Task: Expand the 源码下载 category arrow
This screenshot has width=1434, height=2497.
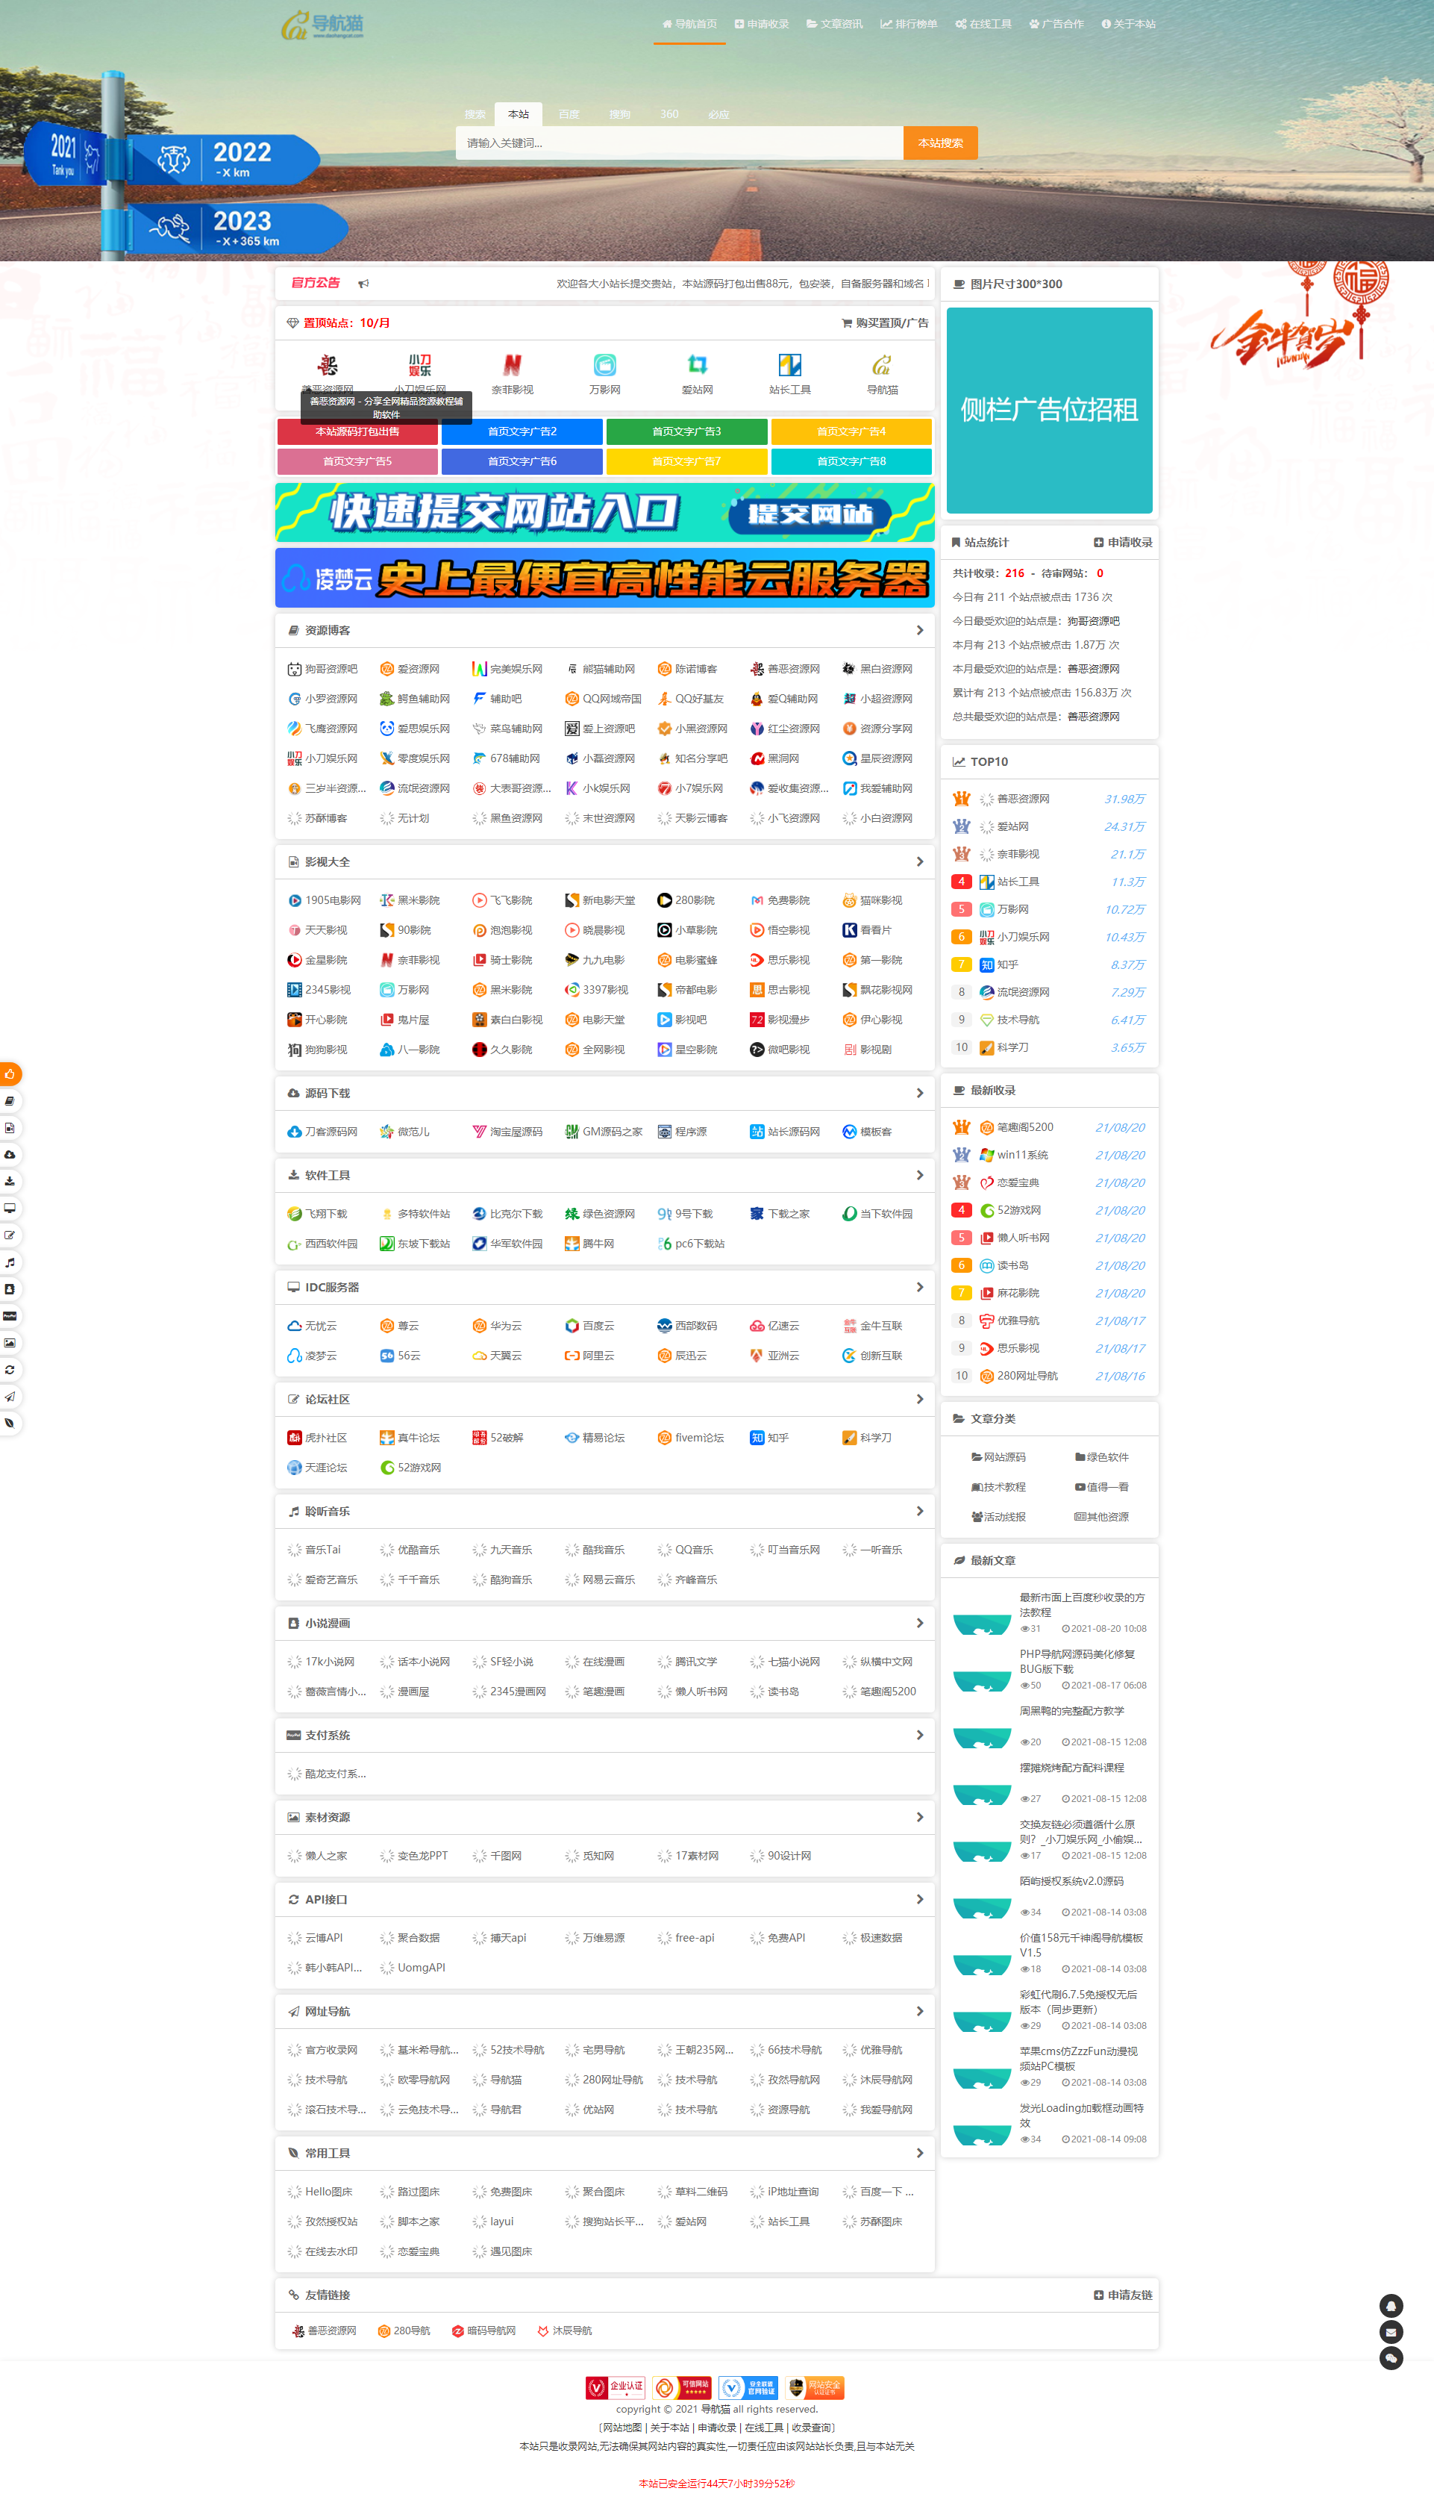Action: pos(920,1094)
